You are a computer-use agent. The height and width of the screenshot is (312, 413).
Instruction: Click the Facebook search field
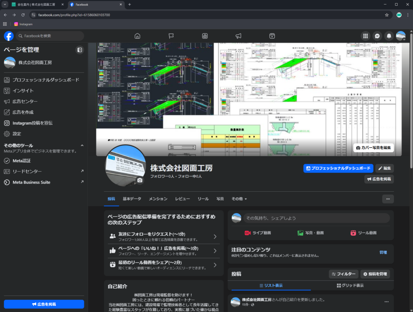pos(50,36)
